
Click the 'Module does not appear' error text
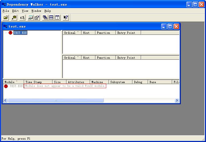[x=65, y=86]
